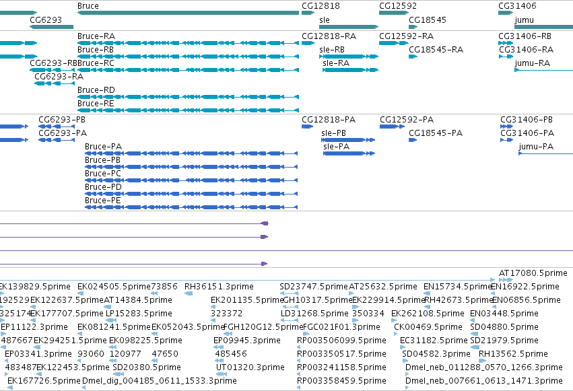Click the sle-PB protein label
Viewport: 573px width, 391px height.
(x=333, y=133)
